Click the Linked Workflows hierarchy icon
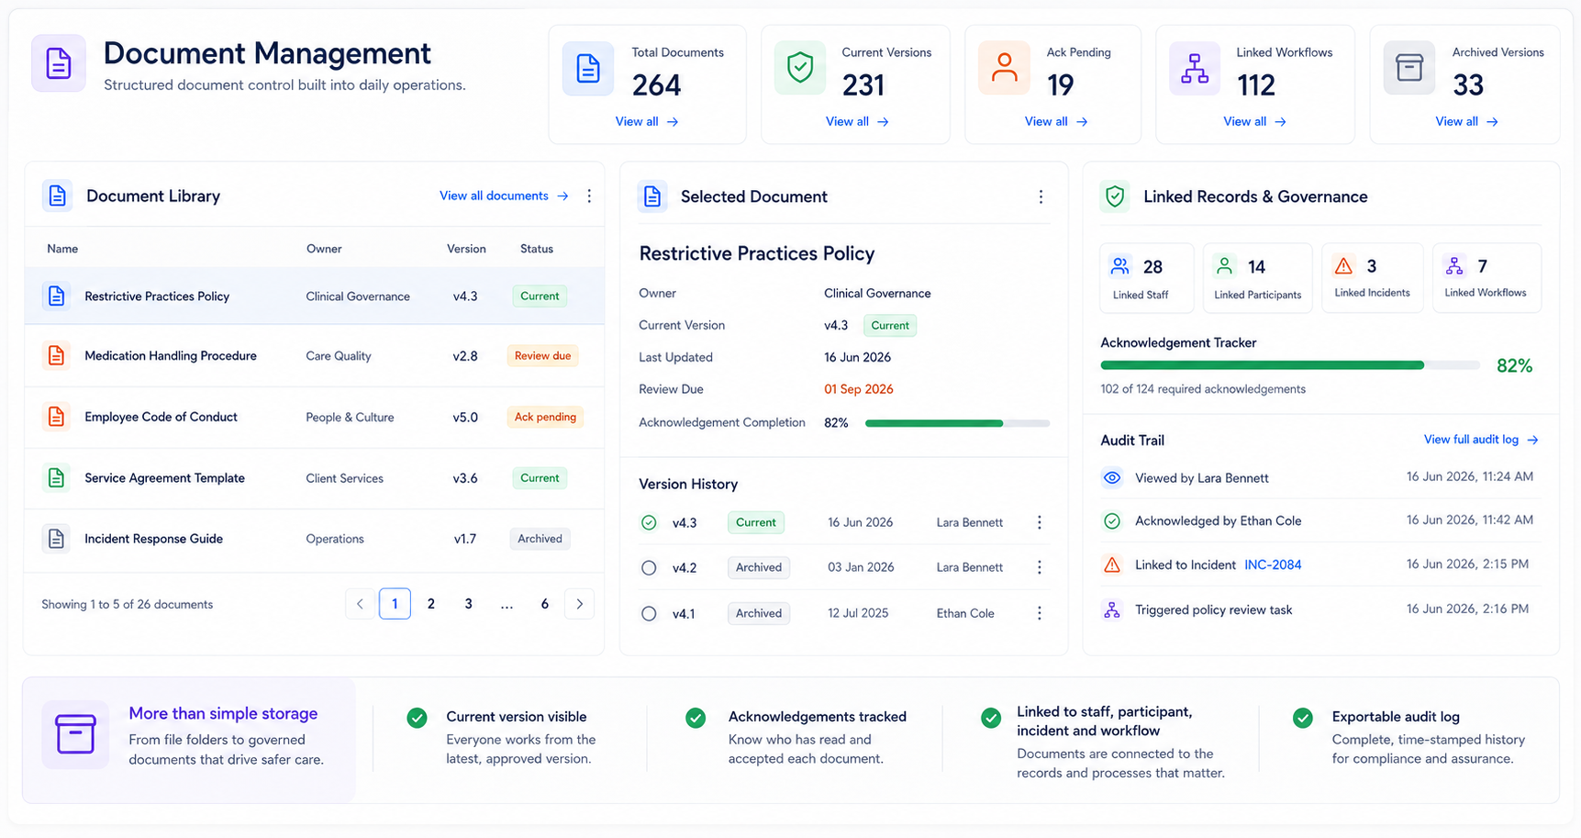 (x=1195, y=68)
